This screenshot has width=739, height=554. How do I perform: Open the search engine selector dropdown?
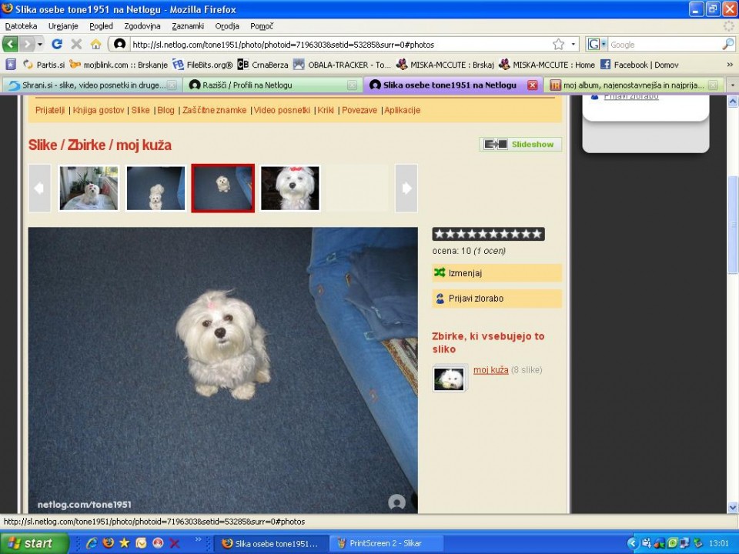tap(596, 45)
